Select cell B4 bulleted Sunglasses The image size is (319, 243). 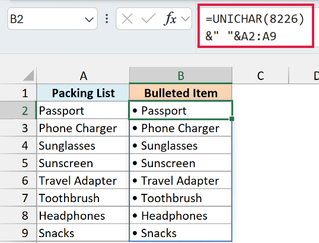[x=181, y=145]
